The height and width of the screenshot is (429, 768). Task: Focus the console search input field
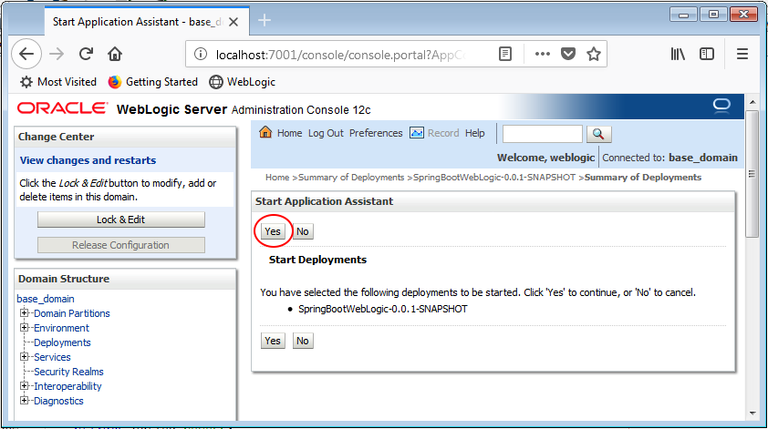[x=542, y=134]
